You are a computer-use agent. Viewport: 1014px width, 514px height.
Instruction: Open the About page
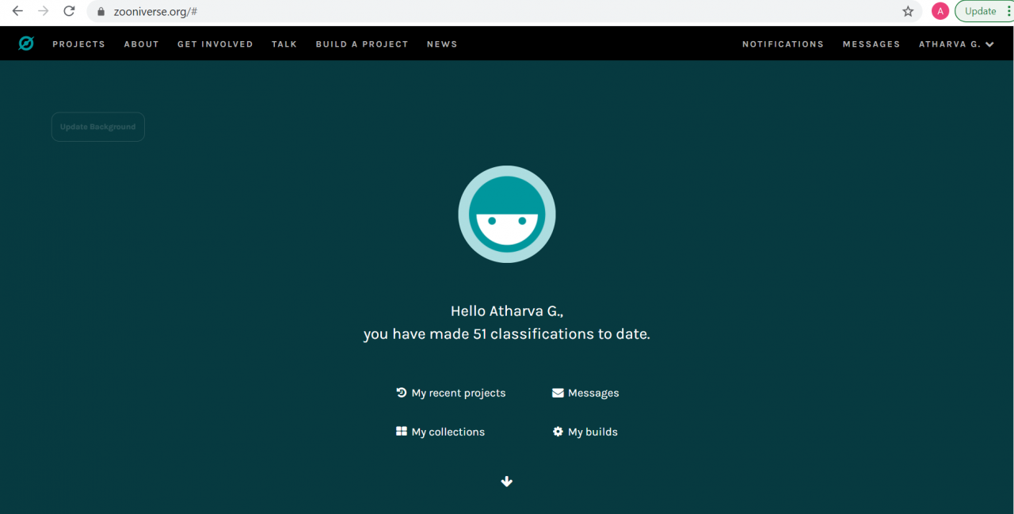(141, 44)
